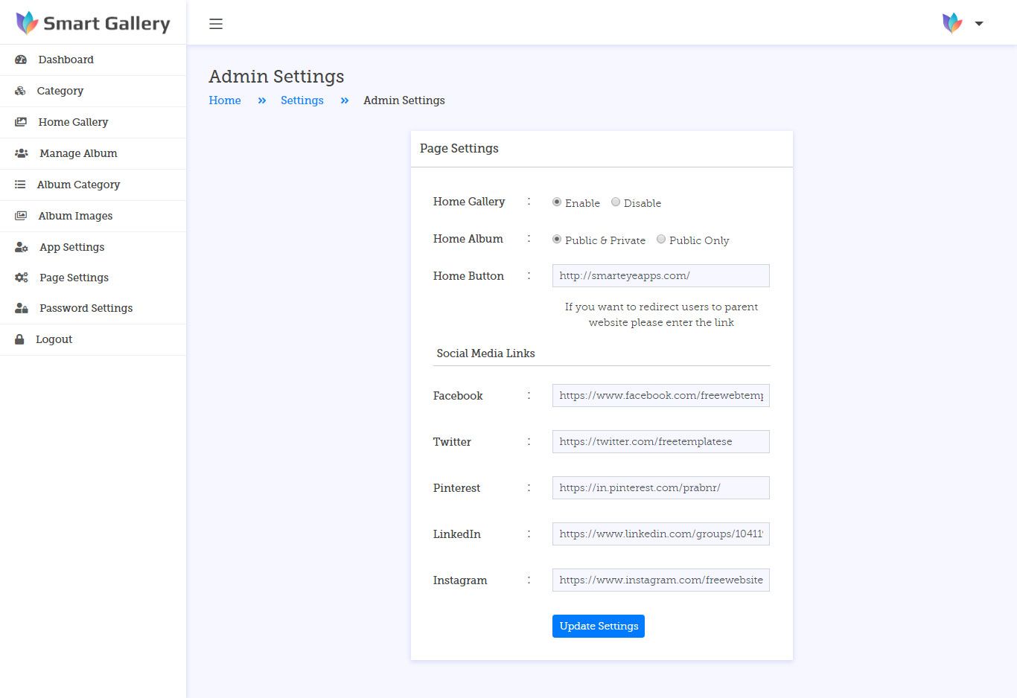Go to Album Images menu item
1017x698 pixels.
pyautogui.click(x=75, y=216)
